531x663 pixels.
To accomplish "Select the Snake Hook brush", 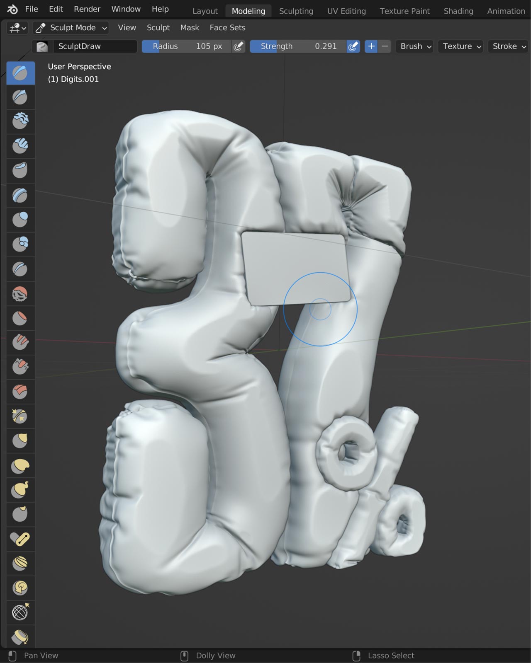I will [20, 490].
